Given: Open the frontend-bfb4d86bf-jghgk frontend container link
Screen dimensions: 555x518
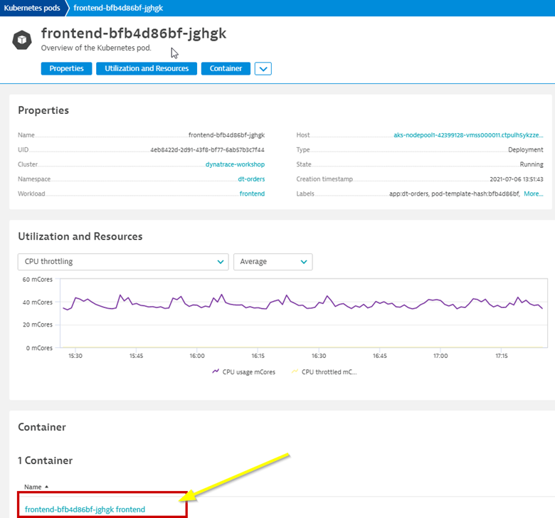Looking at the screenshot, I should coord(85,509).
